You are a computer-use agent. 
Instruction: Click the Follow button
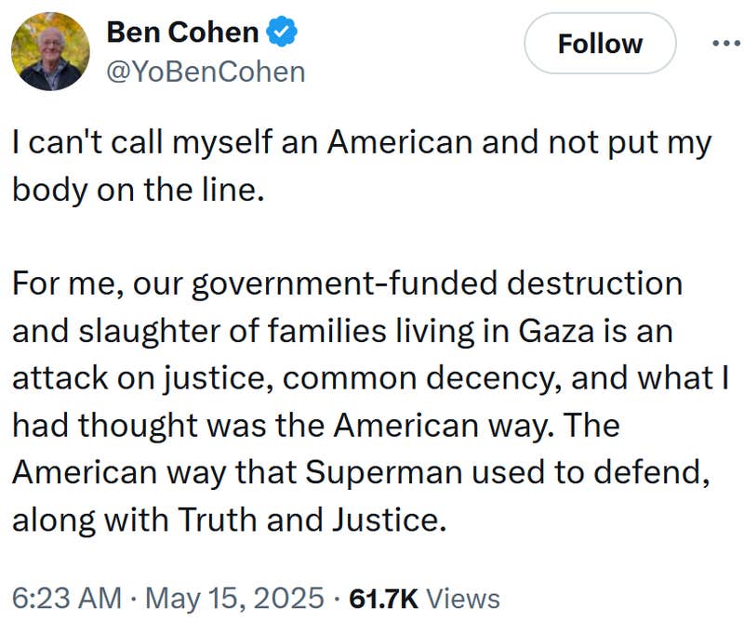[x=600, y=43]
